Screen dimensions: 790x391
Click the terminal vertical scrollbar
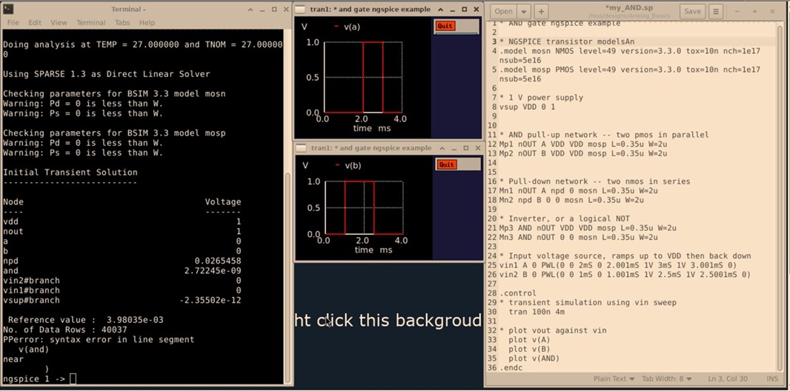point(288,222)
